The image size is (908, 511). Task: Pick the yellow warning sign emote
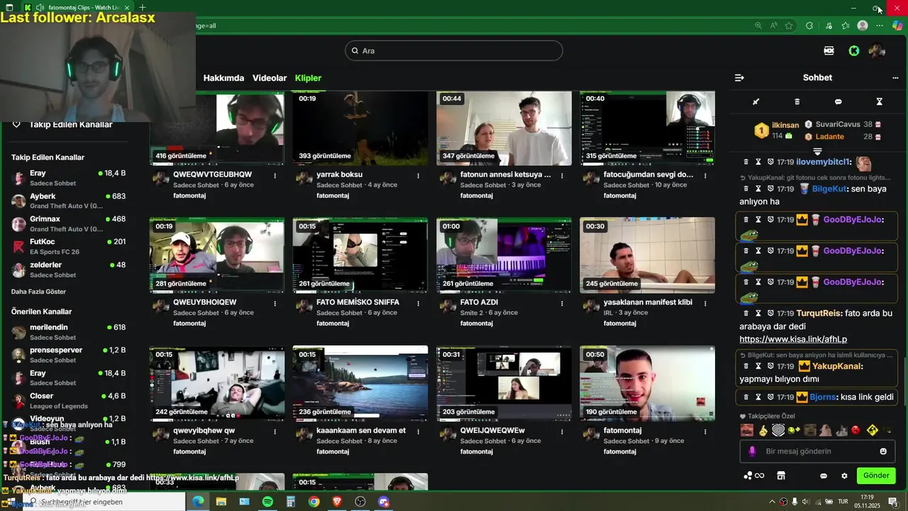tap(872, 430)
